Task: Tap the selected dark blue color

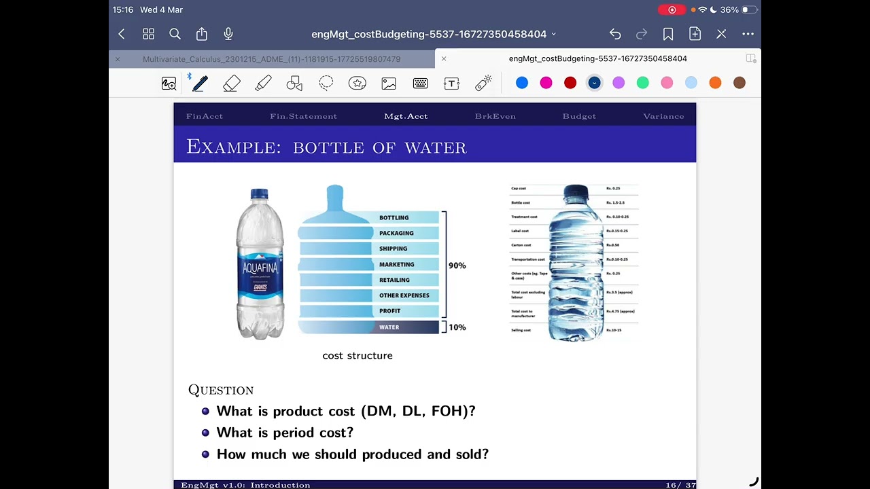Action: tap(594, 83)
